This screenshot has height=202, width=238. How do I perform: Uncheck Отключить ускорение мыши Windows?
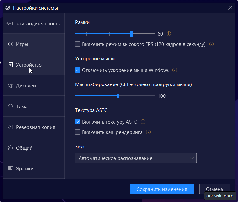click(x=78, y=70)
